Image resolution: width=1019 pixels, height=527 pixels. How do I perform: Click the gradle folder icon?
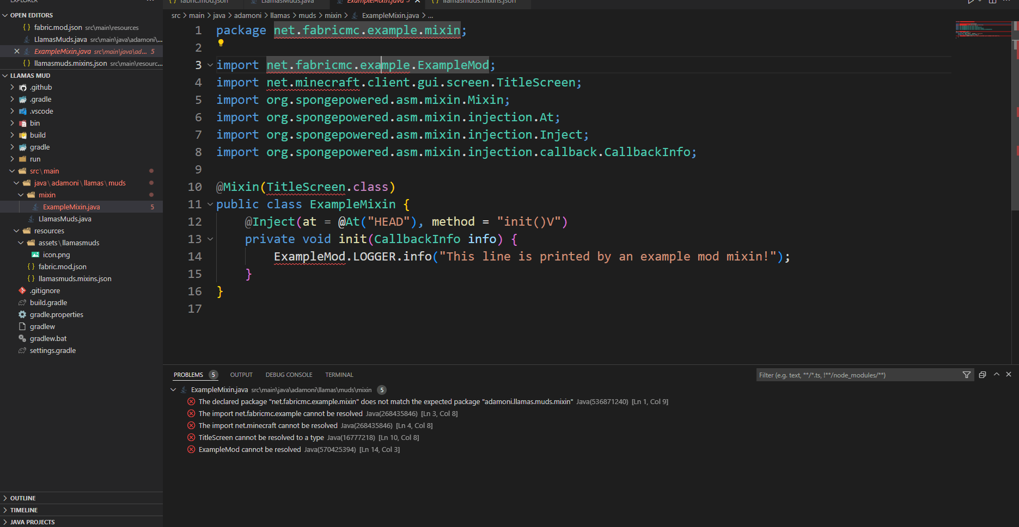tap(23, 147)
